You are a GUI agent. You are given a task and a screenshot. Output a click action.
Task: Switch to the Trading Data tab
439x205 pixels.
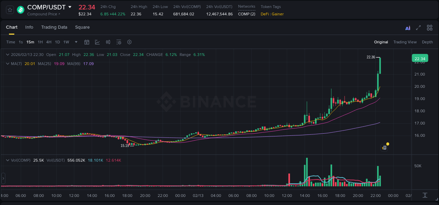(x=54, y=27)
